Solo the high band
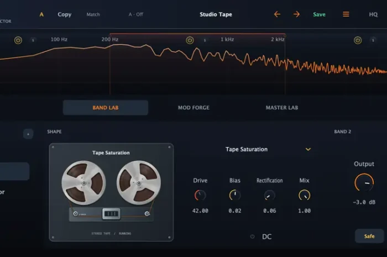 pos(373,40)
